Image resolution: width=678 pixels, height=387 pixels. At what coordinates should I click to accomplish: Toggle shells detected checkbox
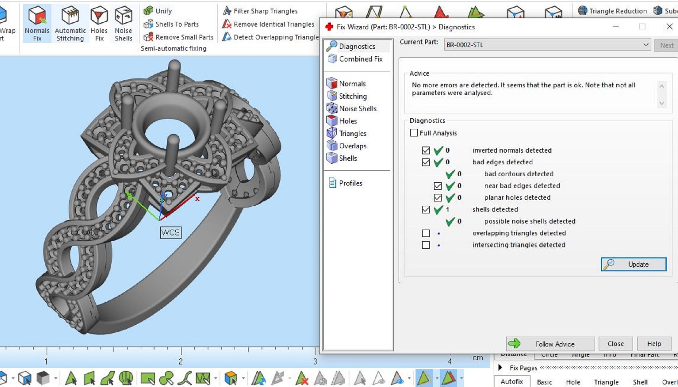(x=426, y=210)
